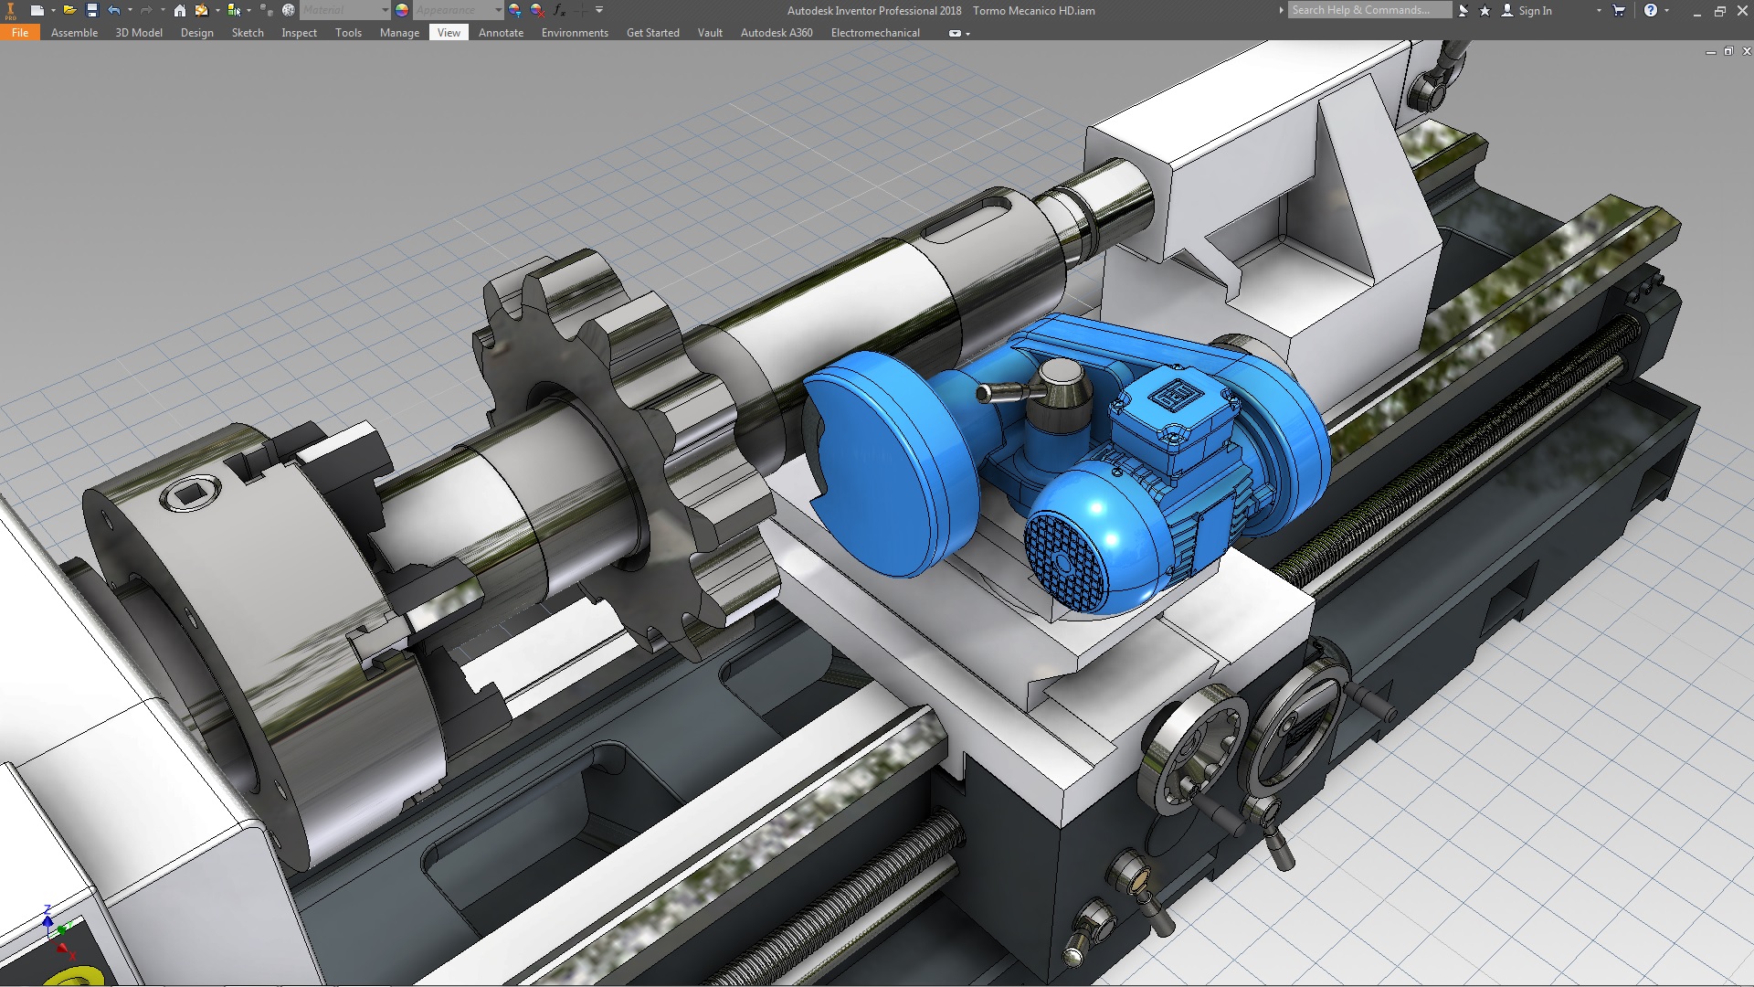
Task: Click the Home view house icon
Action: tap(180, 10)
